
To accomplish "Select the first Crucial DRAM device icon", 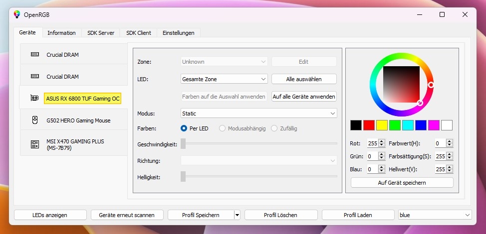I will [x=35, y=54].
